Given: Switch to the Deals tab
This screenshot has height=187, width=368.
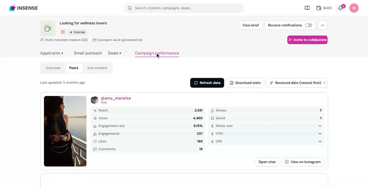Looking at the screenshot, I should click(114, 53).
